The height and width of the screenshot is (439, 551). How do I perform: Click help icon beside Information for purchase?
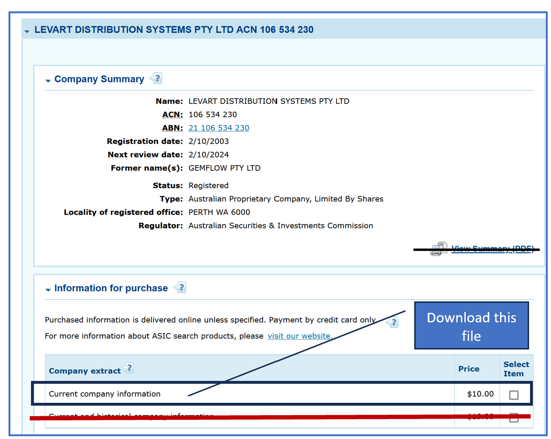[180, 287]
